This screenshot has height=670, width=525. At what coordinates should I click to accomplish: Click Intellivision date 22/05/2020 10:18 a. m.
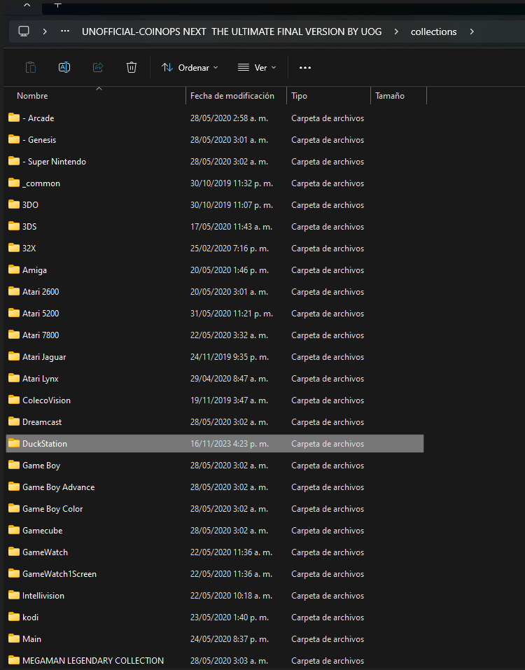(x=231, y=596)
